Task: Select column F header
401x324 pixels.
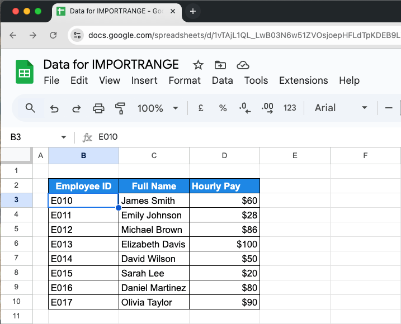Action: 365,156
